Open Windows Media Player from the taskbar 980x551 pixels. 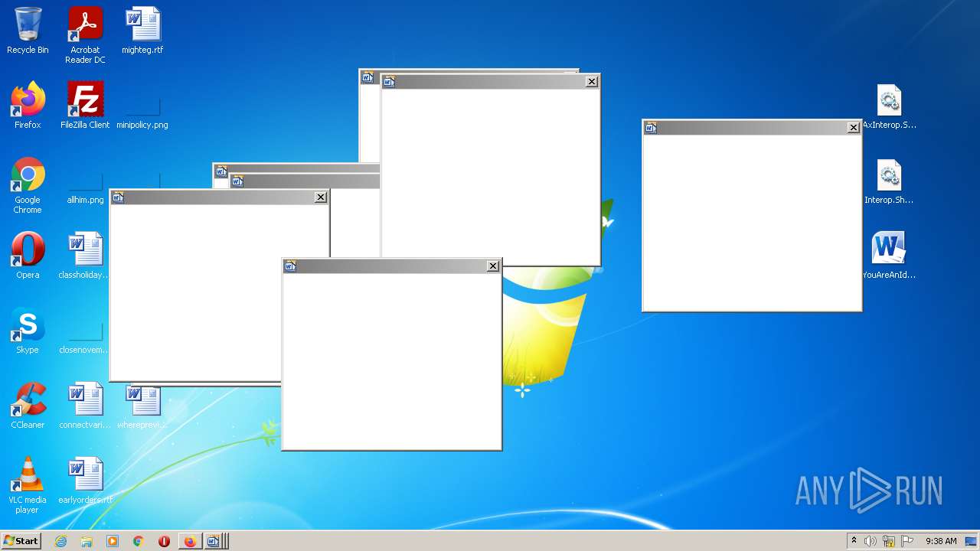(x=113, y=541)
